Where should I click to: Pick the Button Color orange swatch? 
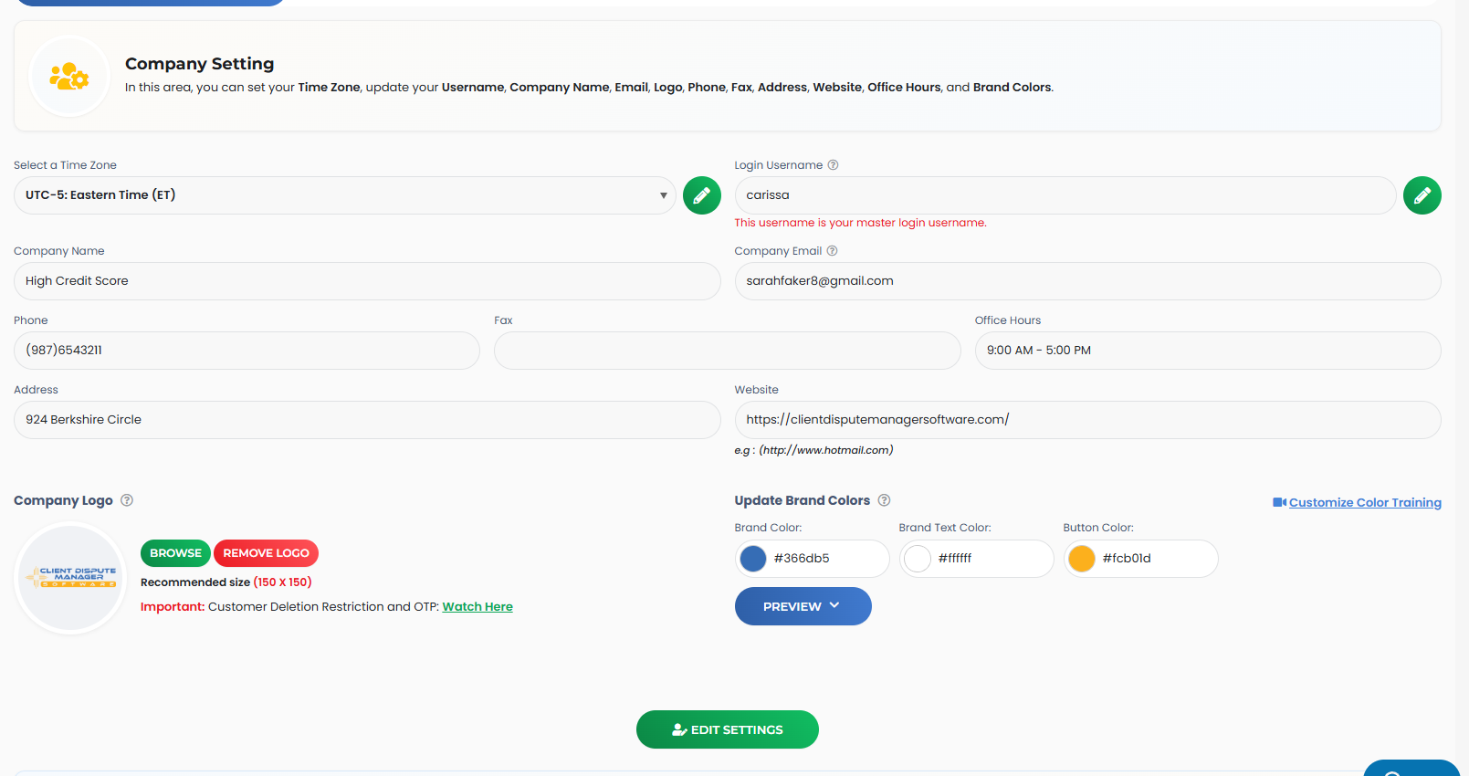[x=1082, y=559]
